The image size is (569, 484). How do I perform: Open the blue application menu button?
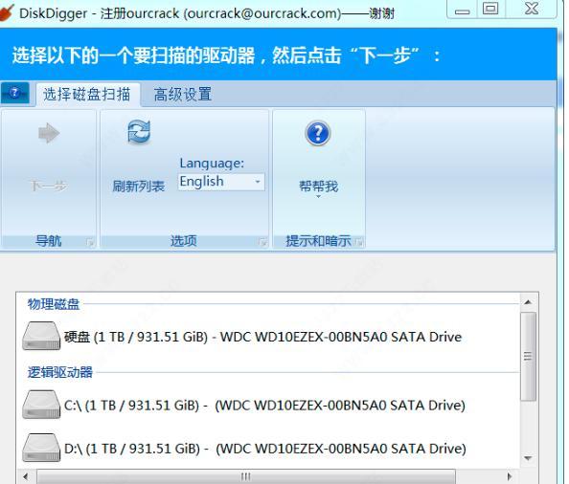point(14,93)
